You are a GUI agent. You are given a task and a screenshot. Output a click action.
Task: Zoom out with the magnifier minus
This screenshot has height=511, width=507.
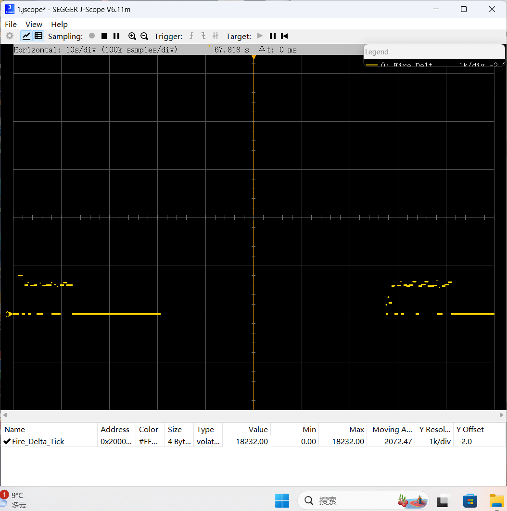click(x=144, y=36)
